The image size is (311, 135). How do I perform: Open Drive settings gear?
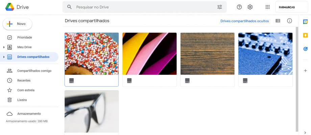250,7
